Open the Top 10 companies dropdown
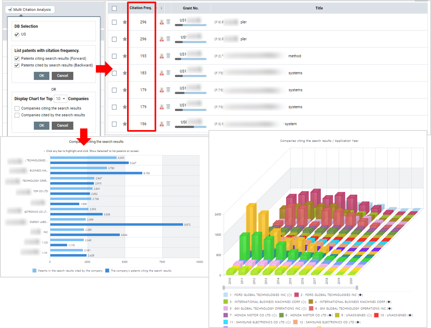This screenshot has width=431, height=328. pyautogui.click(x=61, y=99)
